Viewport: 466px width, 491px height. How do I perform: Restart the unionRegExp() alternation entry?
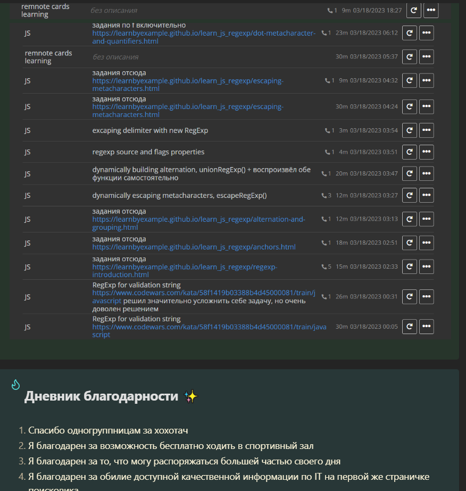click(x=409, y=173)
